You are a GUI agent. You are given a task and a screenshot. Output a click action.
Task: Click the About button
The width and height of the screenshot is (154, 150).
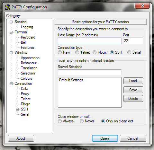(21, 138)
